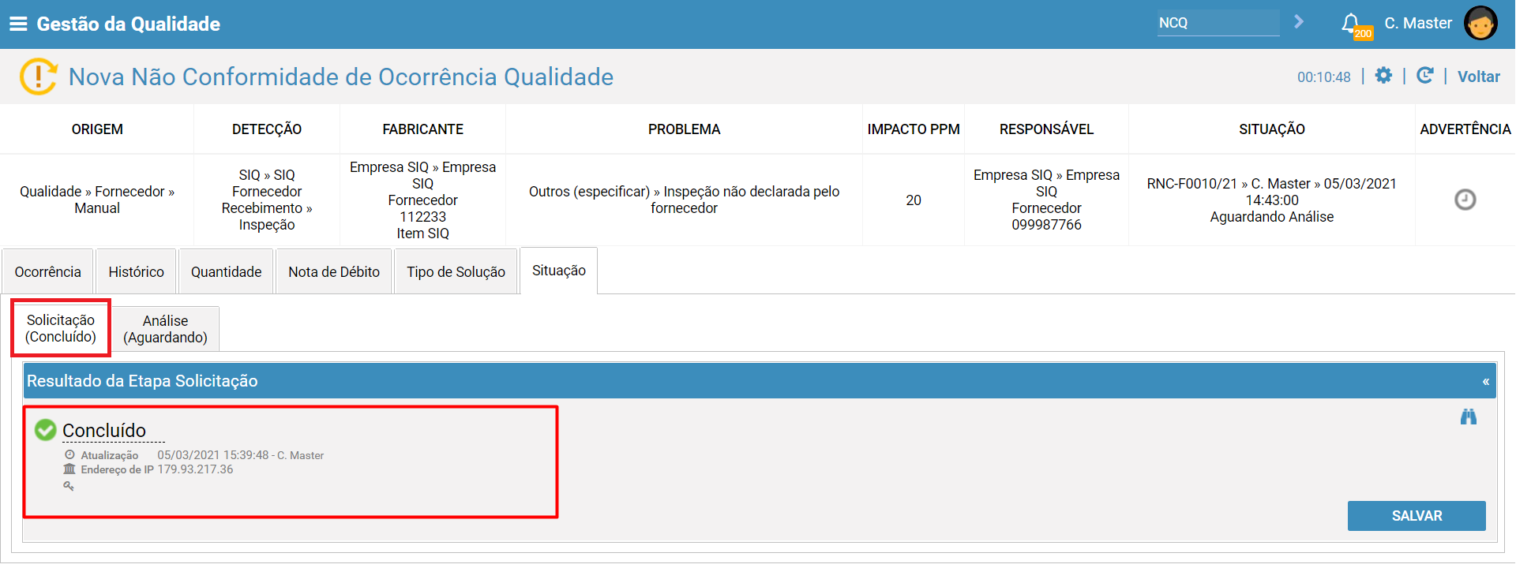Open the hamburger menu icon
Viewport: 1516px width, 568px height.
[18, 24]
